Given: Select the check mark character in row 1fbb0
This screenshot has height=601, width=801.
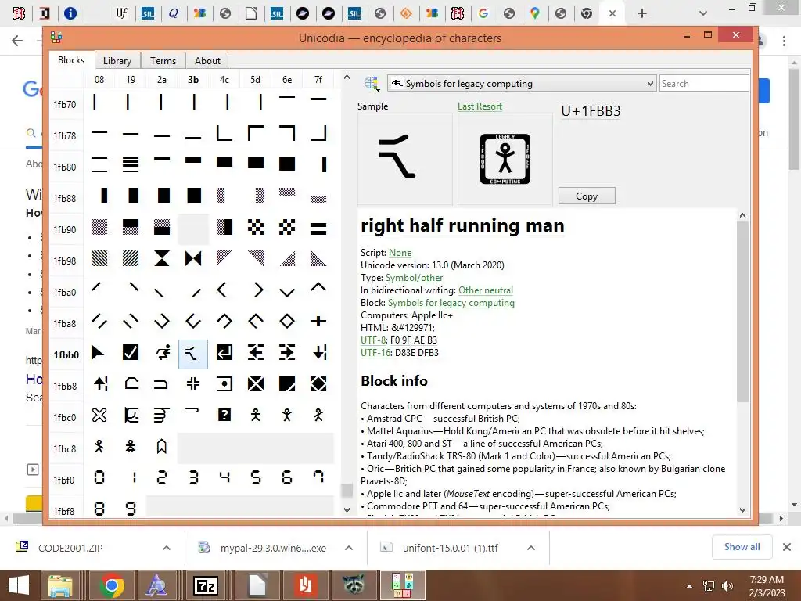Looking at the screenshot, I should 131,353.
